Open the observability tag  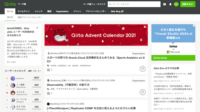point(82,89)
